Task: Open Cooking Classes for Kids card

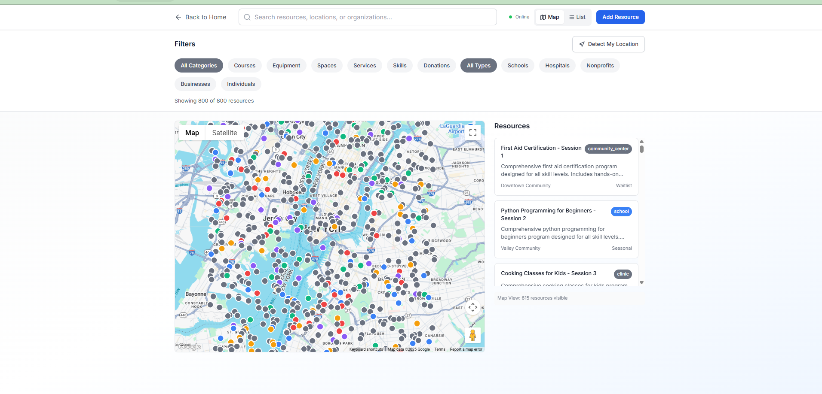Action: [x=566, y=275]
